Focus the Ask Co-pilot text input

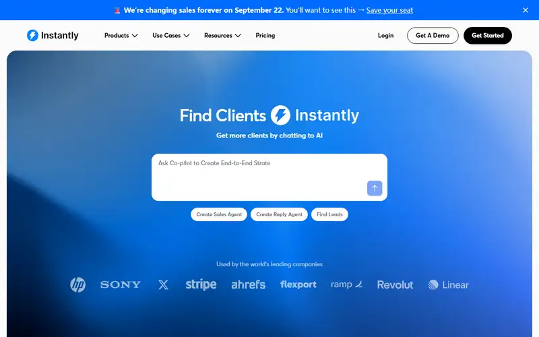point(269,177)
